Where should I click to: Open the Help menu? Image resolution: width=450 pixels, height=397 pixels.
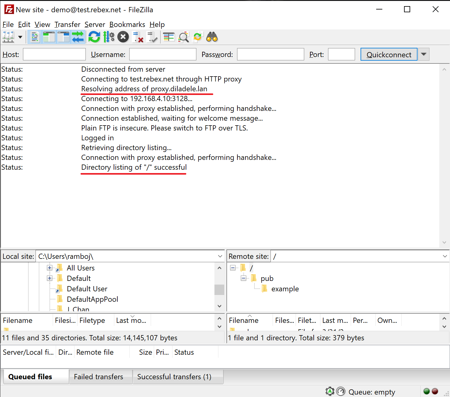pos(157,25)
